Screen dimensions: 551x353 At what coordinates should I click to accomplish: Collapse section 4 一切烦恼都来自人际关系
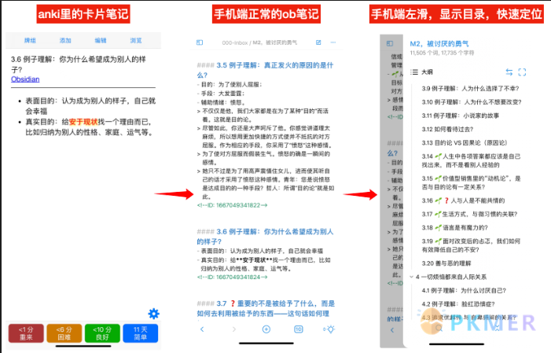[412, 277]
